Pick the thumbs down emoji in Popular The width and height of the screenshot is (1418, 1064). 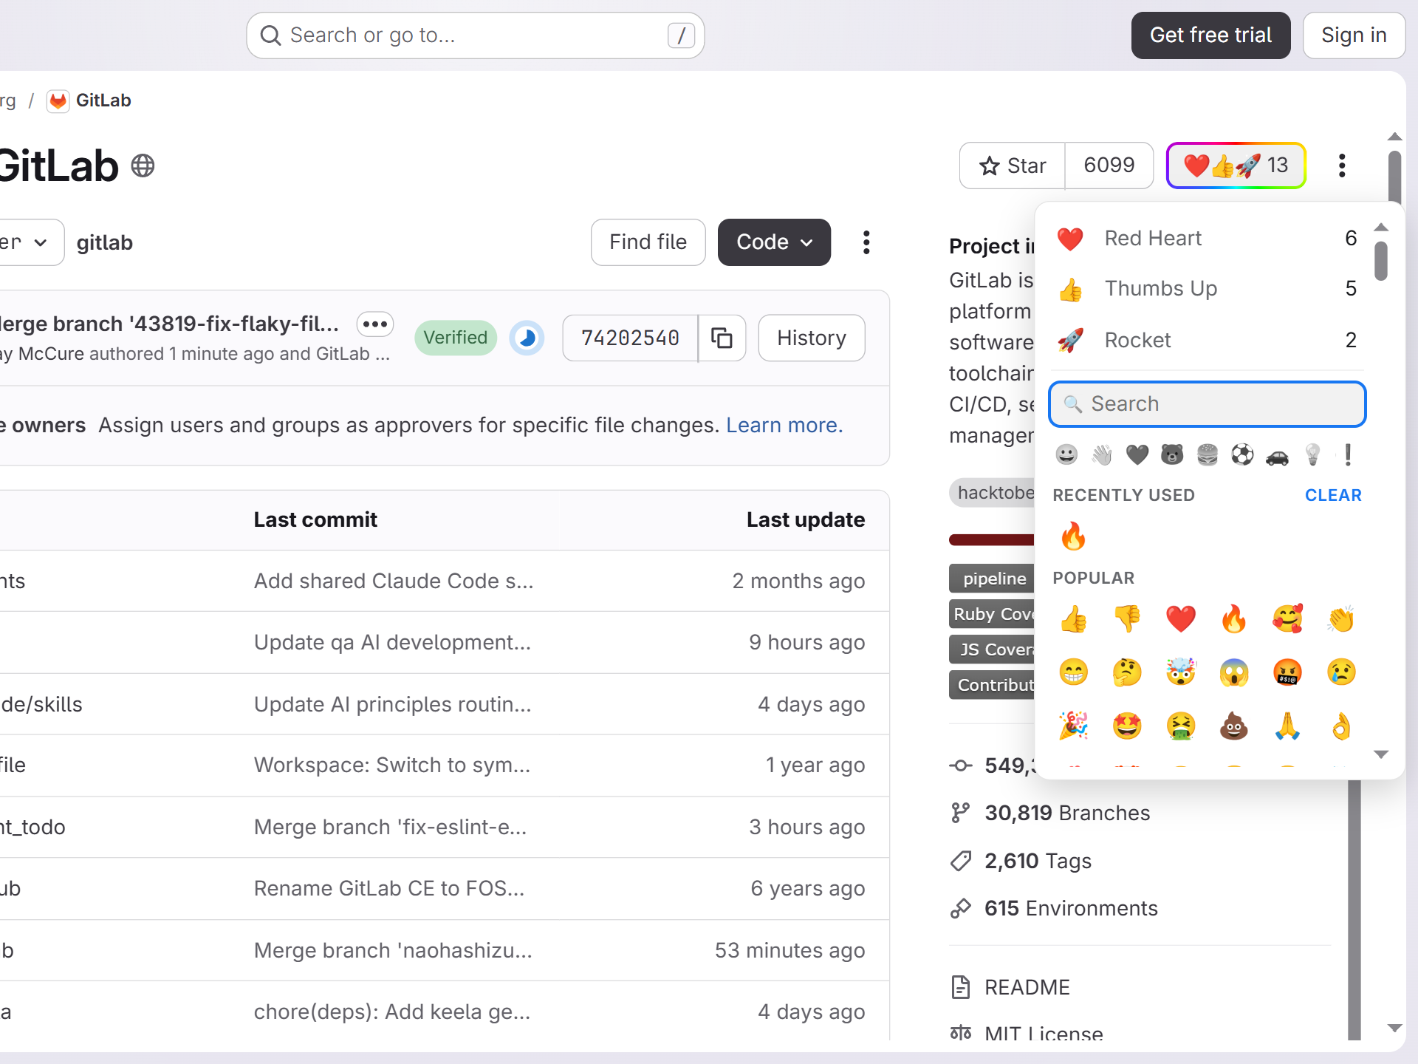tap(1127, 618)
